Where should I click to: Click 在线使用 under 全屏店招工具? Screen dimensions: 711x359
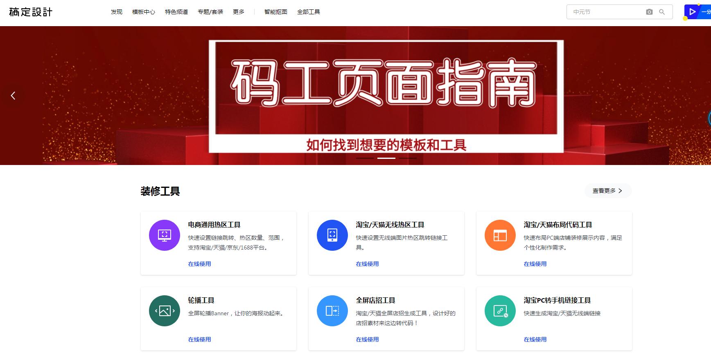367,339
